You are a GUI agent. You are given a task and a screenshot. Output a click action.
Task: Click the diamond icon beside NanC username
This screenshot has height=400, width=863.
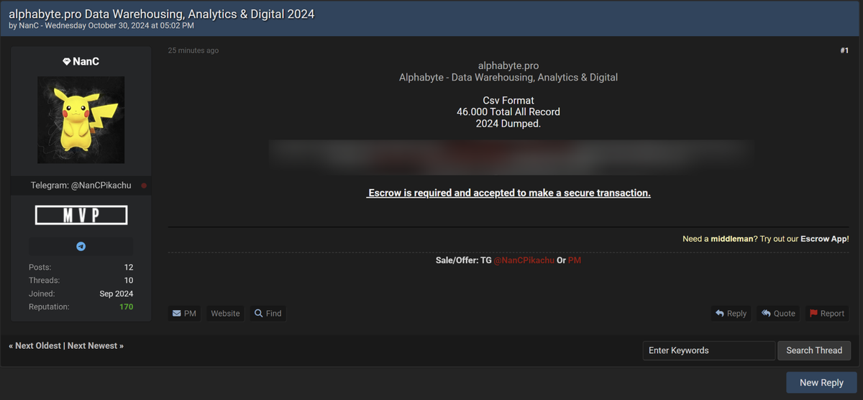click(67, 62)
